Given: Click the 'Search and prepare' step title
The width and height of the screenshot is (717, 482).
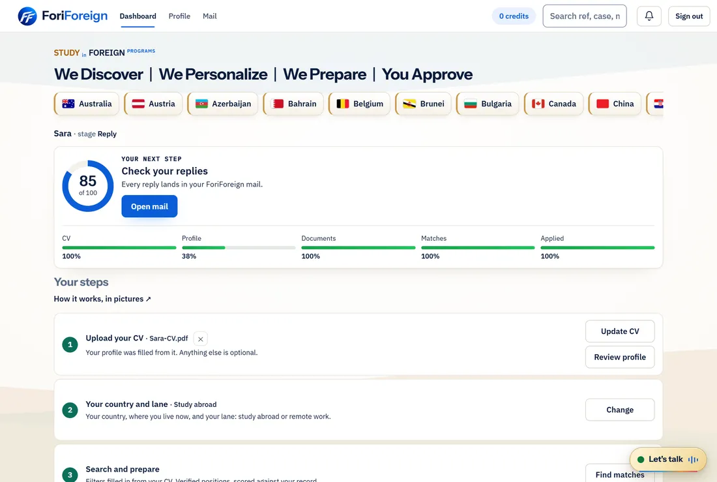Looking at the screenshot, I should [x=123, y=469].
